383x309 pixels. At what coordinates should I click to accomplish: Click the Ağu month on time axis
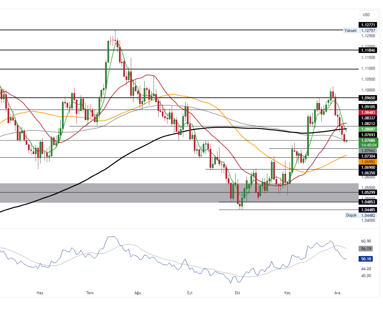coord(138,293)
